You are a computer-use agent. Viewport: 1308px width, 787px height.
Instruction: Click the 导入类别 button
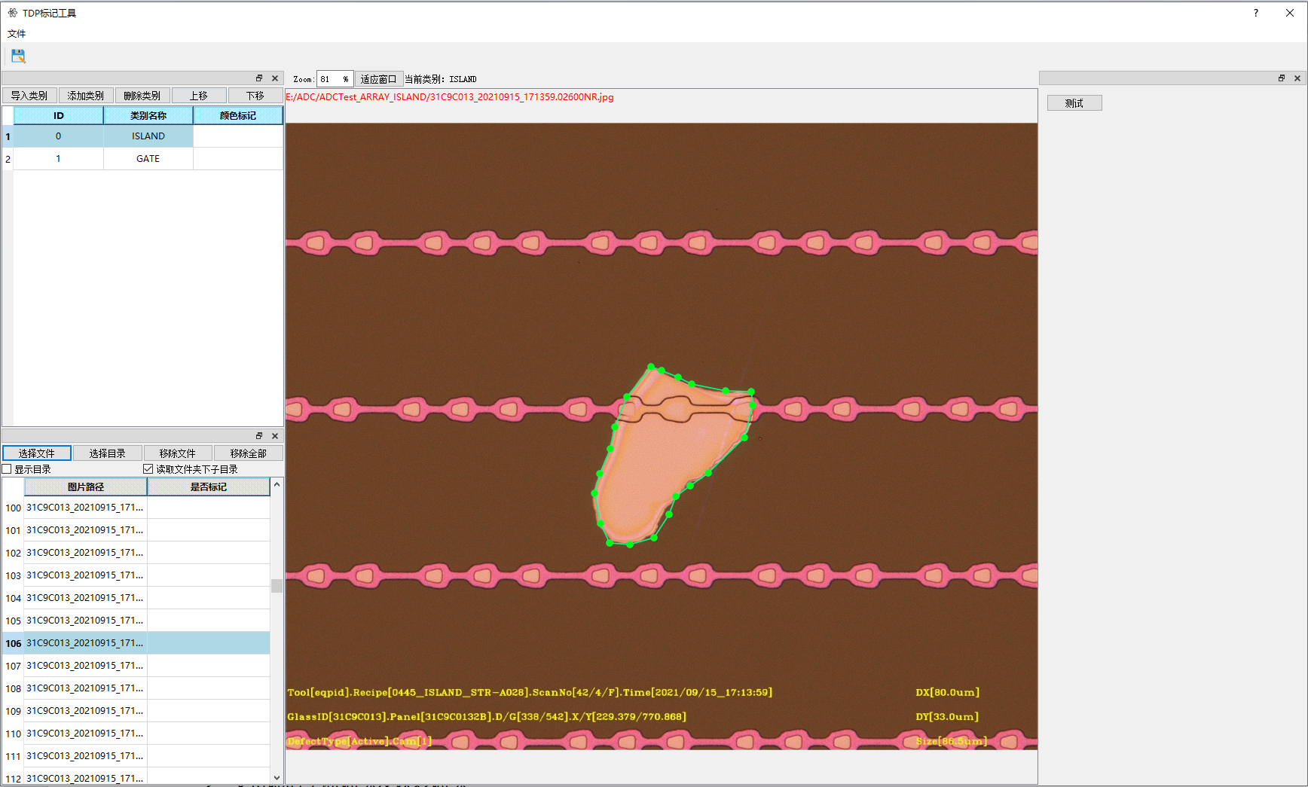tap(29, 95)
